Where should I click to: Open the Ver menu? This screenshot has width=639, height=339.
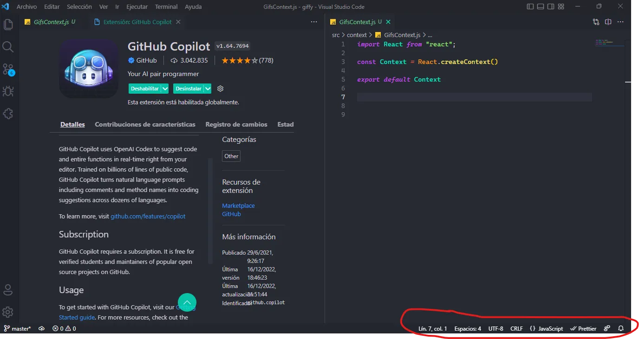click(x=104, y=7)
